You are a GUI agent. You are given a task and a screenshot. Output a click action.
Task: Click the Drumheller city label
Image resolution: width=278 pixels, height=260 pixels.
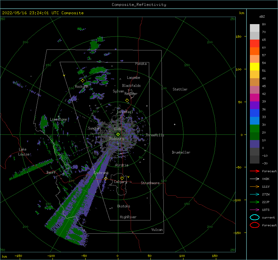181,152
